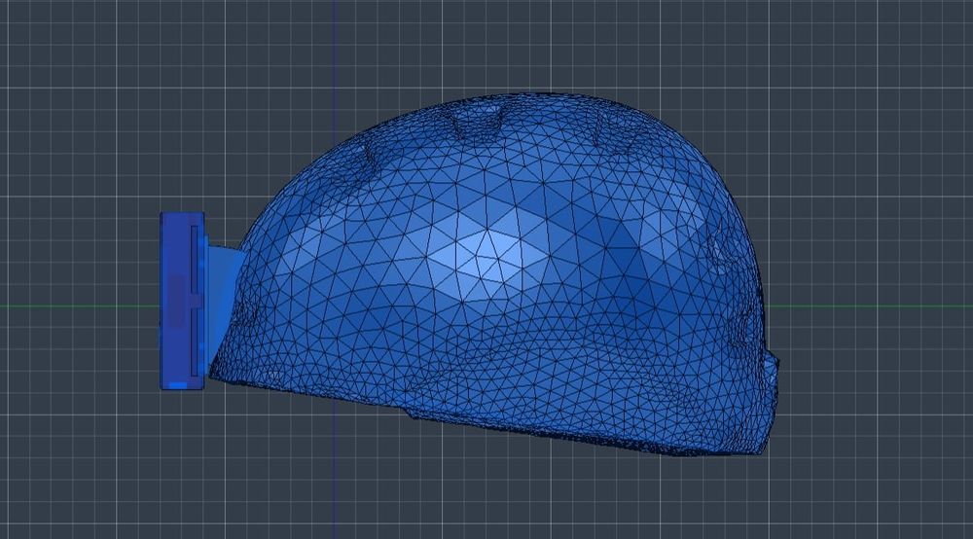Click the rectangular mount block behind the helmet

[x=183, y=301]
